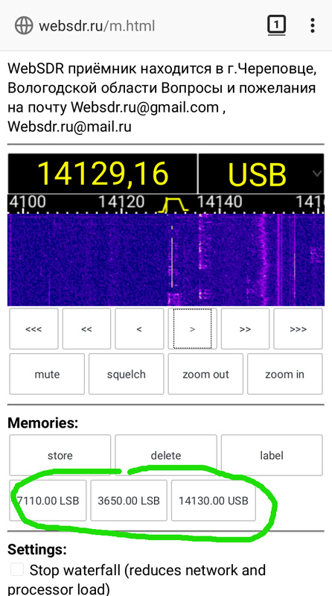Step frequency down with < button
This screenshot has width=332, height=596.
[x=139, y=329]
